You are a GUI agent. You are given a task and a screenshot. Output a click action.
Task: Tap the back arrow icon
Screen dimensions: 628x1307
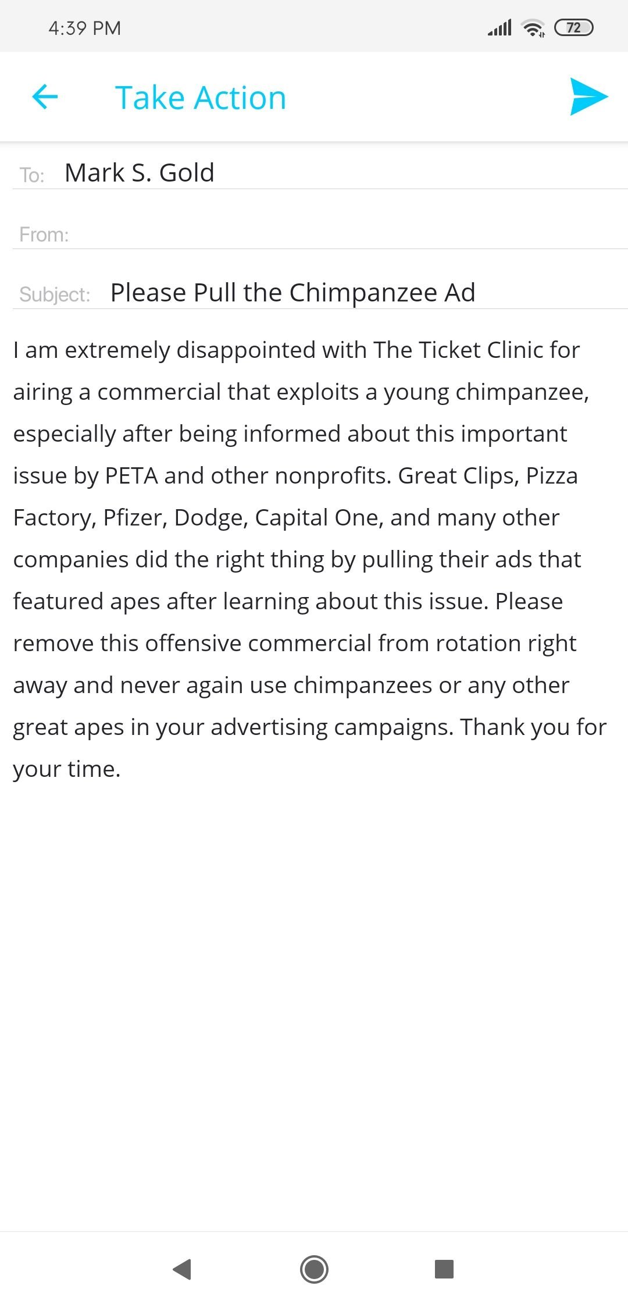pyautogui.click(x=45, y=97)
